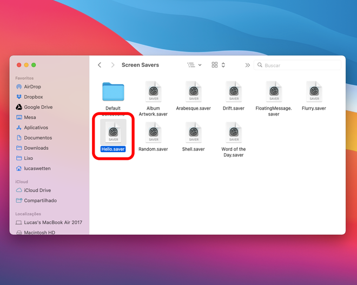Viewport: 357px width, 285px height.
Task: Click the iCloud Drive cloud icon
Action: pos(19,190)
